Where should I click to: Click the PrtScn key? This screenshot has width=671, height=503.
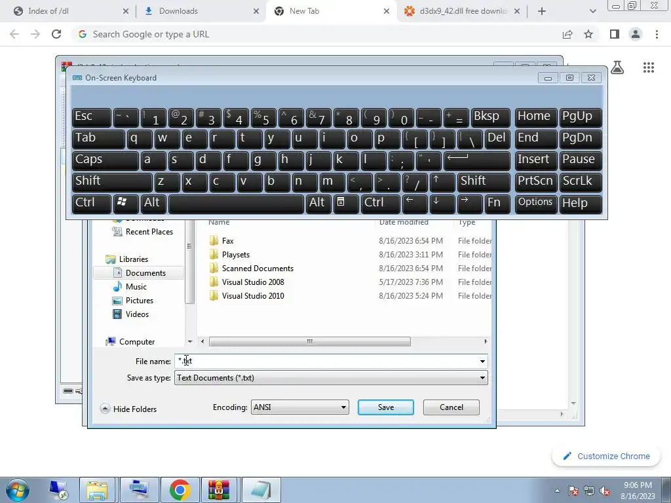click(536, 182)
